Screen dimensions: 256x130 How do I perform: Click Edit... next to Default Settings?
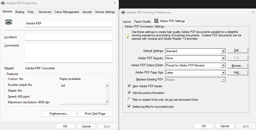click(x=238, y=50)
